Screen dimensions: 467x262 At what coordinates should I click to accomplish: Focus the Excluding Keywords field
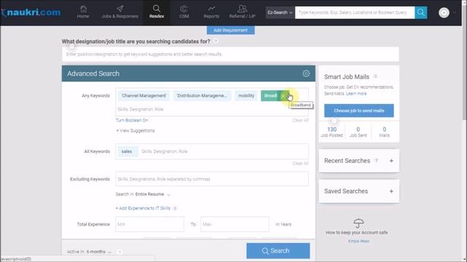point(212,179)
